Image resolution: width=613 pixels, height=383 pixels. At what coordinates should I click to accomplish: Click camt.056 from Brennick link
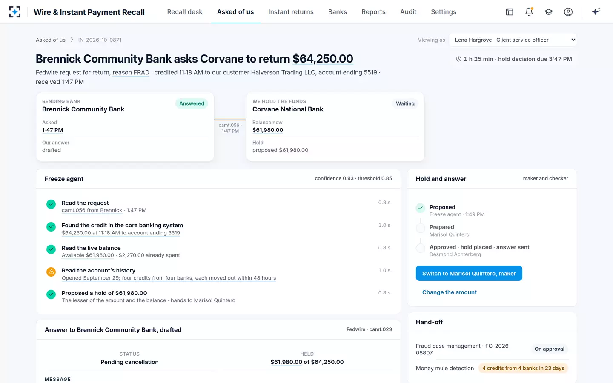[92, 210]
